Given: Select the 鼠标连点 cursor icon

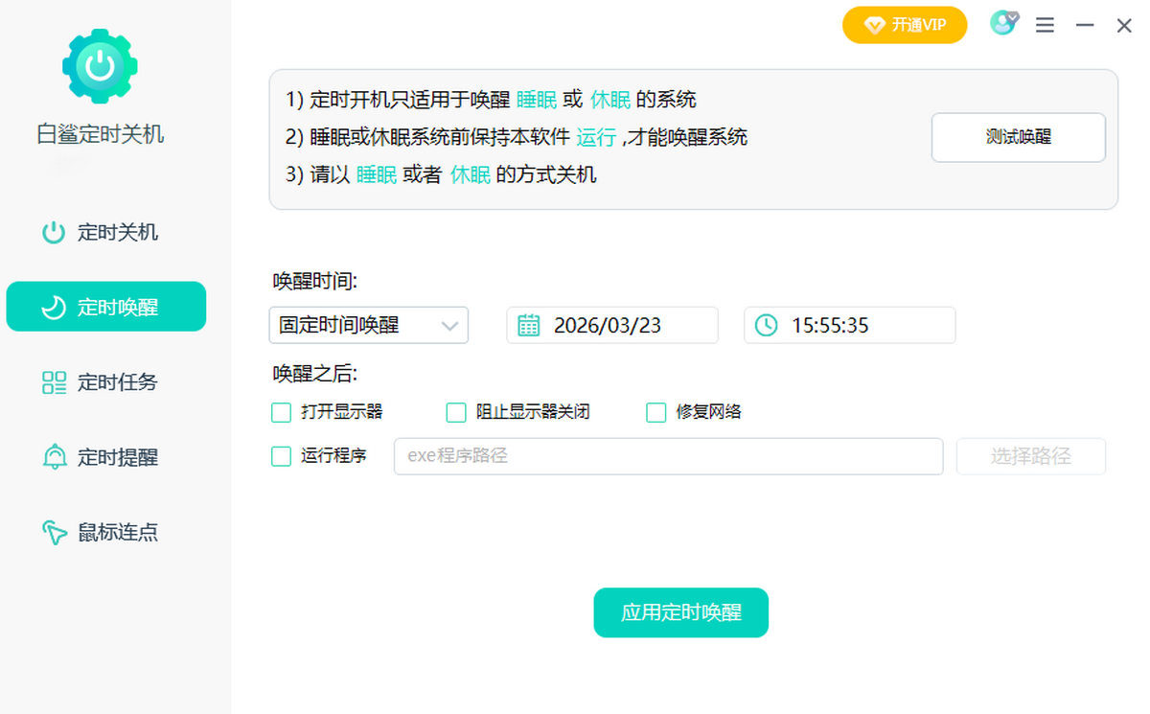Looking at the screenshot, I should pos(54,533).
